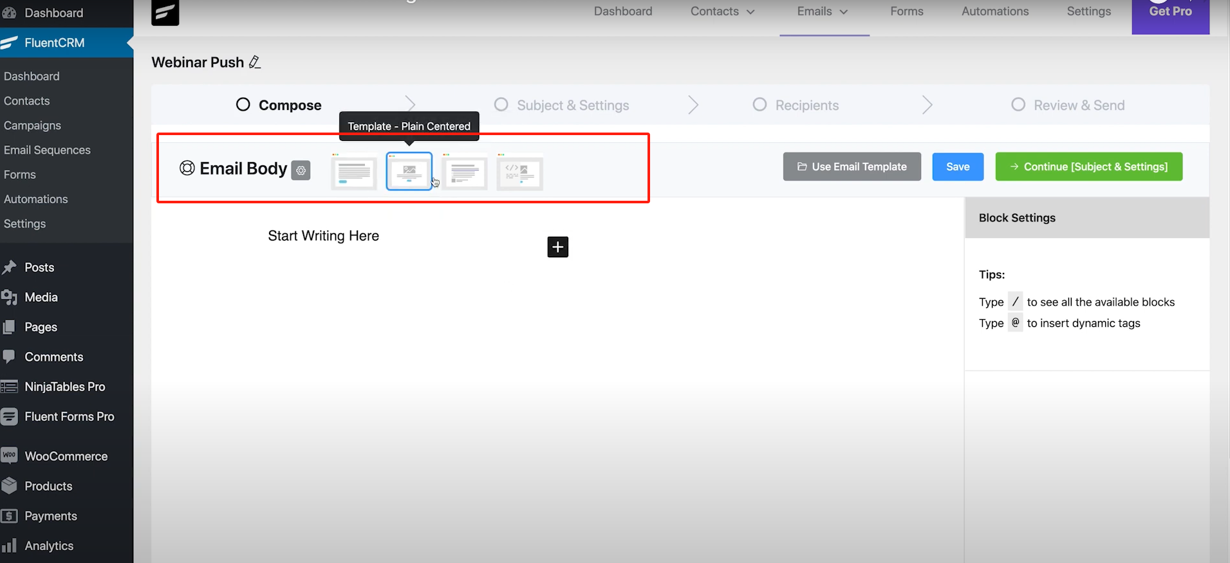Select the raw HTML template thumbnail
This screenshot has width=1230, height=563.
[520, 172]
